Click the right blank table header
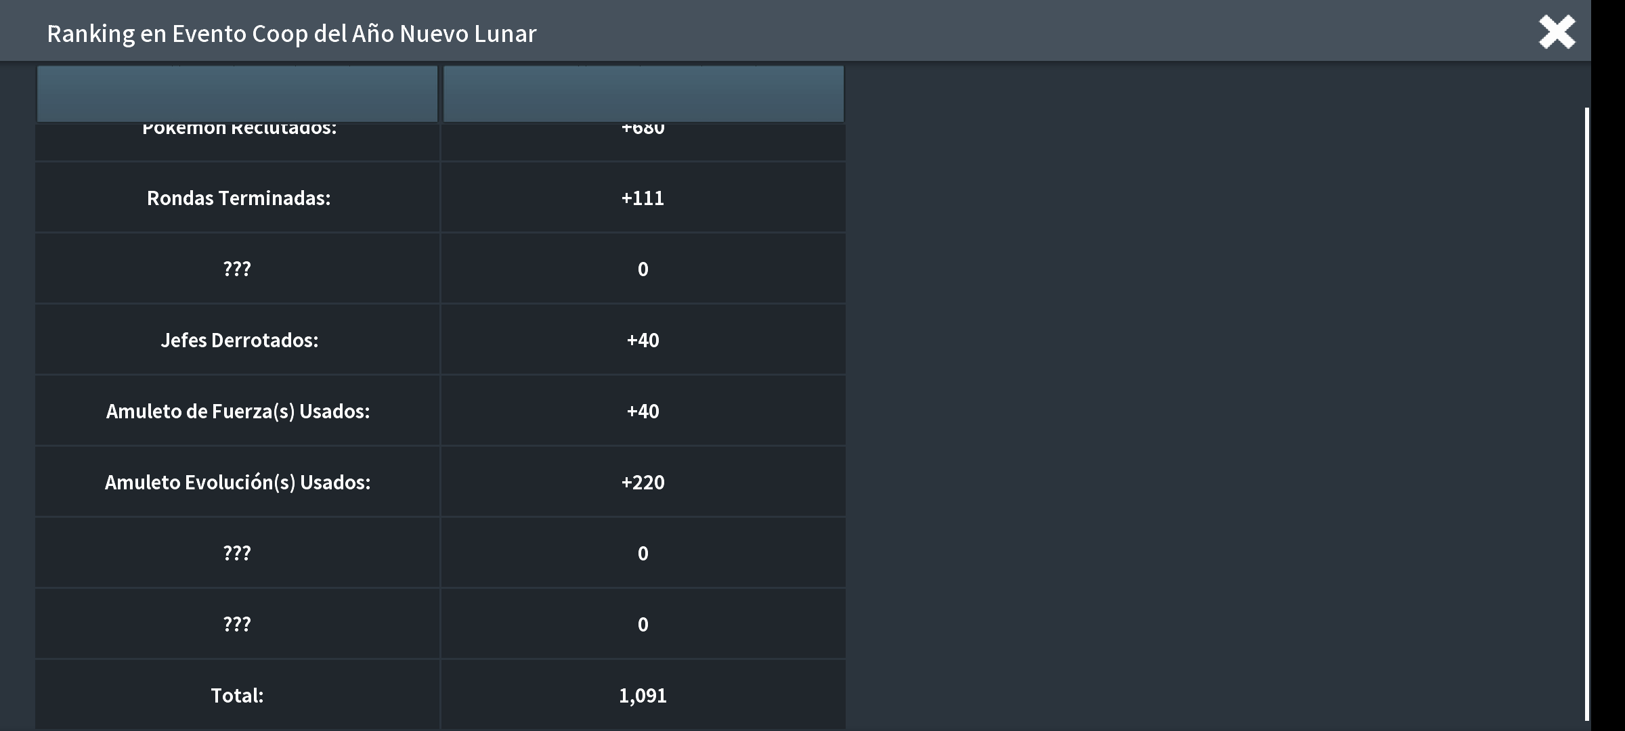Viewport: 1625px width, 731px height. pos(643,93)
